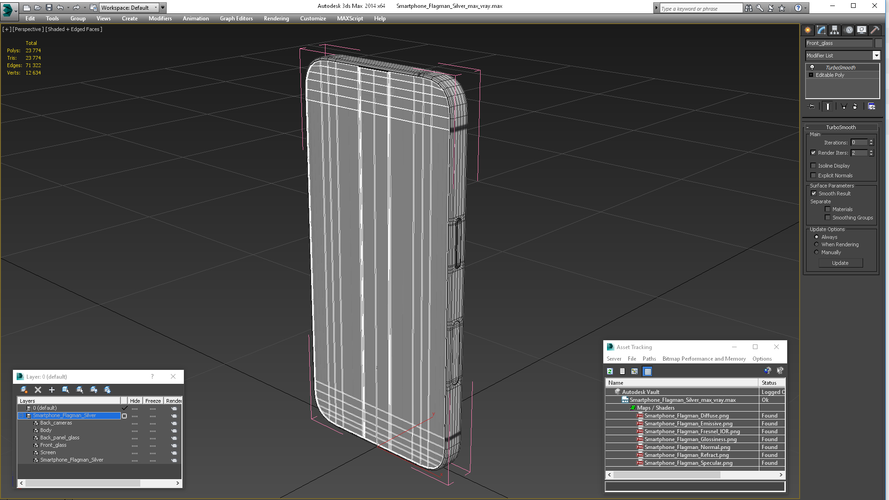Click Create New Layer icon
889x500 pixels.
24,390
